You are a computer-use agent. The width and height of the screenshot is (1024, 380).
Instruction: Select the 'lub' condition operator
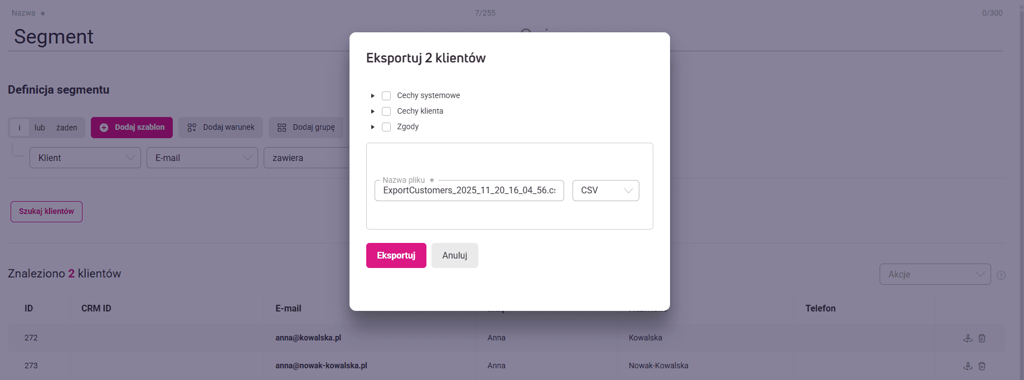click(40, 128)
